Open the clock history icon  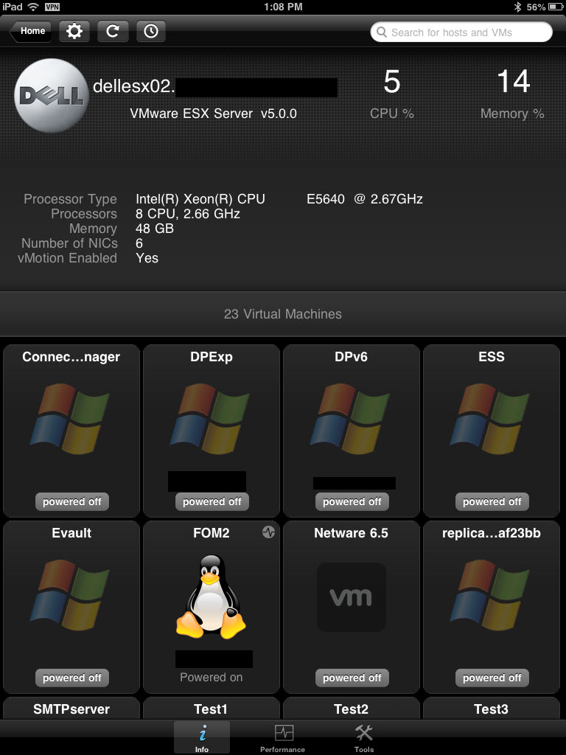[x=150, y=31]
